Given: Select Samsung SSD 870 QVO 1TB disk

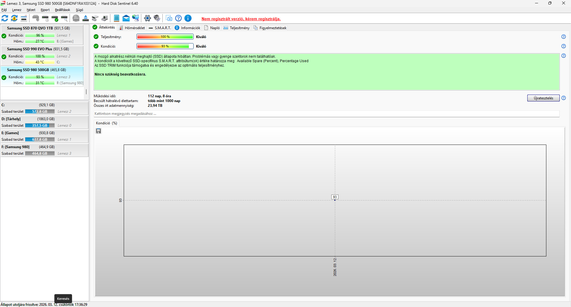Looking at the screenshot, I should click(42, 35).
